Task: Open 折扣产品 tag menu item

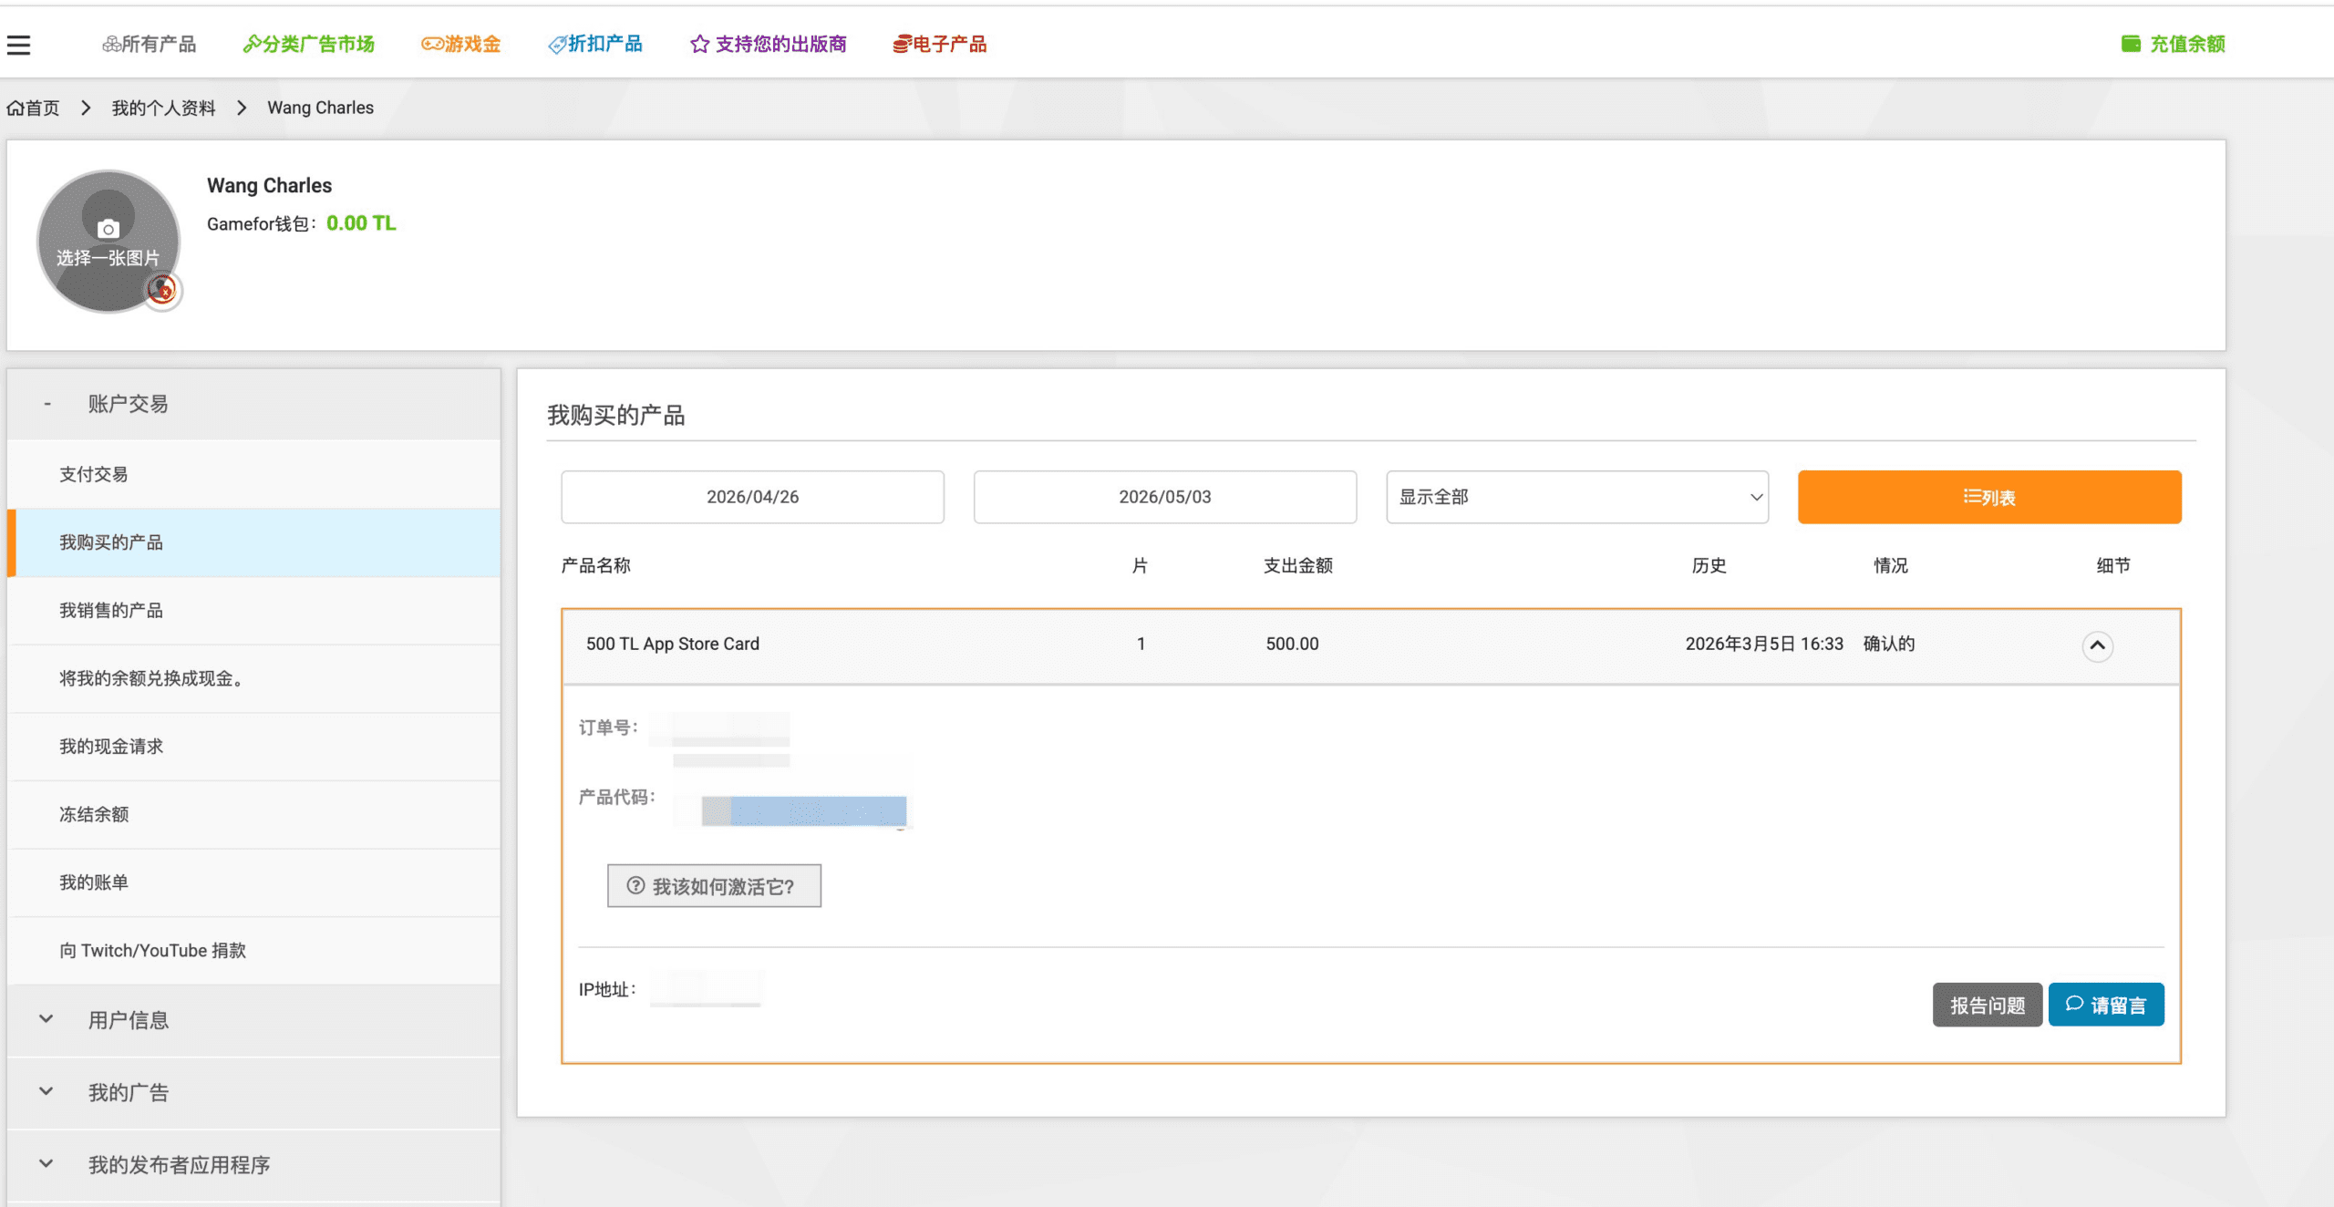Action: pyautogui.click(x=594, y=44)
